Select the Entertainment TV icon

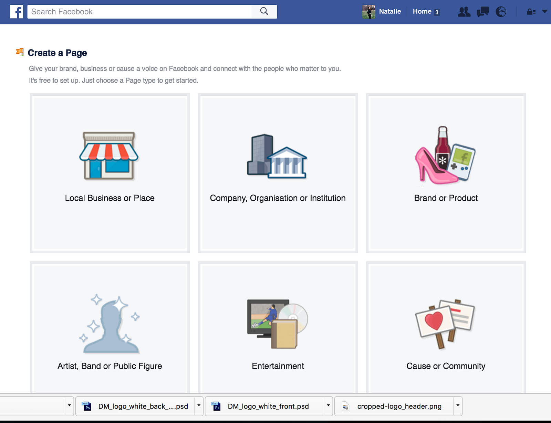coord(278,324)
